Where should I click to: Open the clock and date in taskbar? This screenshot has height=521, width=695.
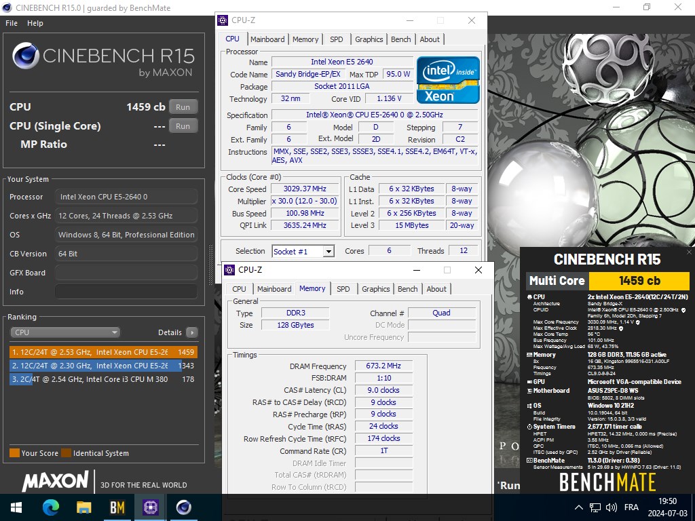[x=668, y=507]
